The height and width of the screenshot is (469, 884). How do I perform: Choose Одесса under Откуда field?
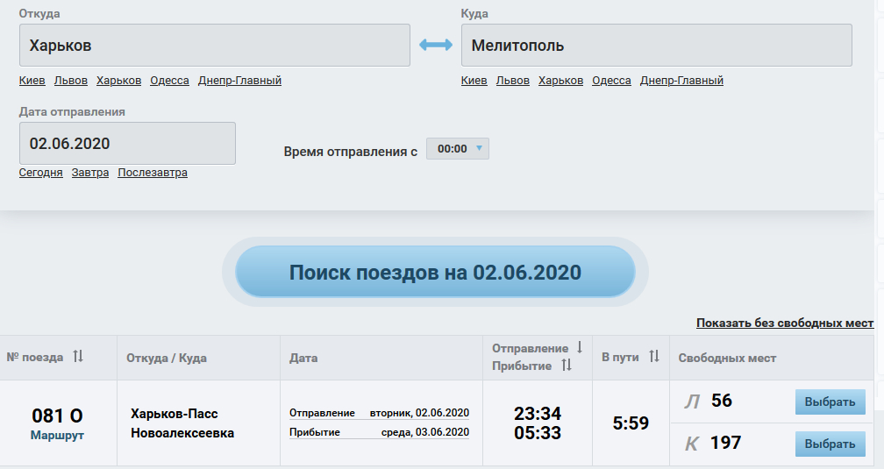click(170, 81)
